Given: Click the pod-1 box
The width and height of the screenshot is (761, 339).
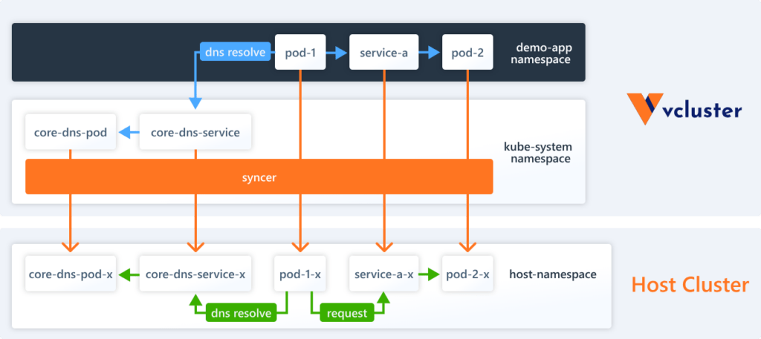Looking at the screenshot, I should 300,52.
